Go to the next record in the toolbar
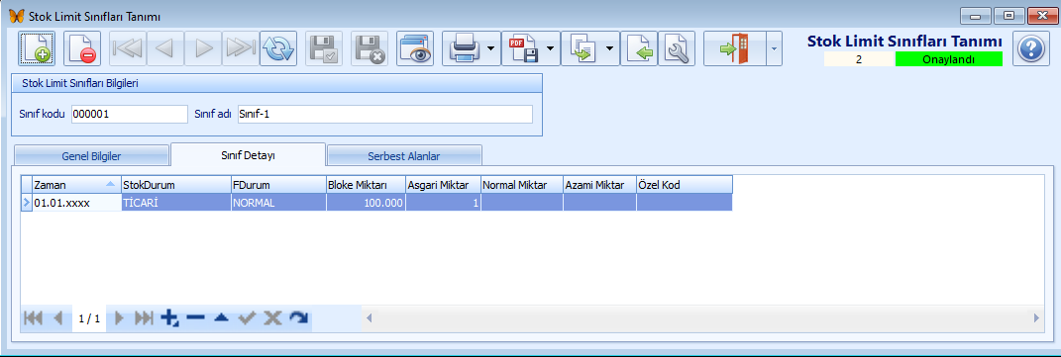 (203, 48)
